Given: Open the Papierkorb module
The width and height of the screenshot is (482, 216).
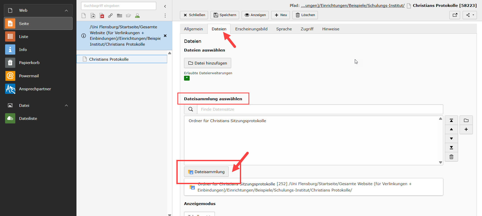Looking at the screenshot, I should (29, 62).
